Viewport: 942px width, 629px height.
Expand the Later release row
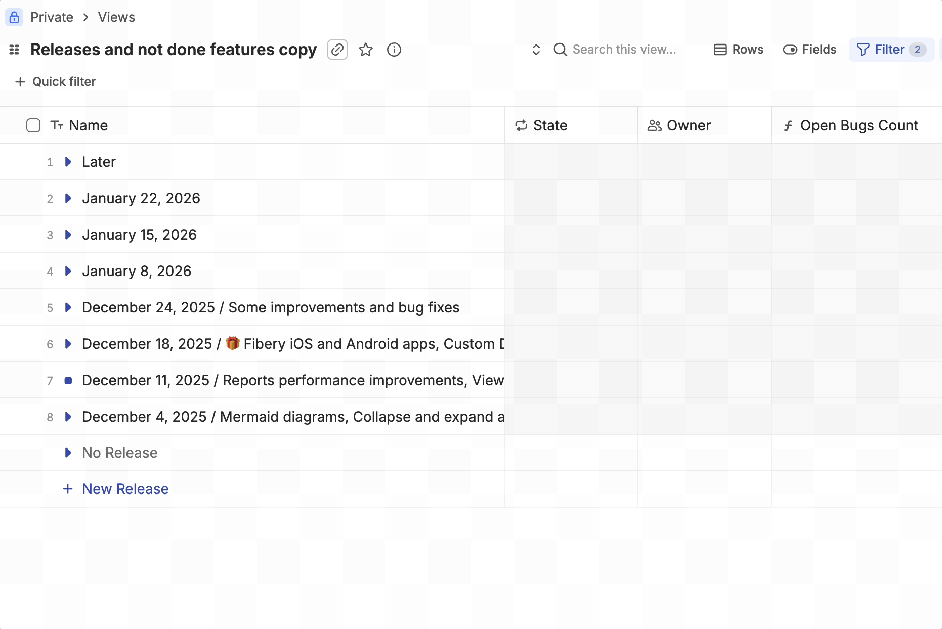click(x=68, y=162)
